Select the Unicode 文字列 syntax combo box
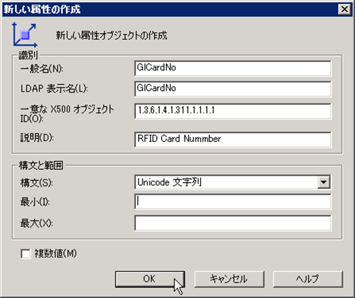Viewport: 355px width, 298px height. (x=232, y=182)
